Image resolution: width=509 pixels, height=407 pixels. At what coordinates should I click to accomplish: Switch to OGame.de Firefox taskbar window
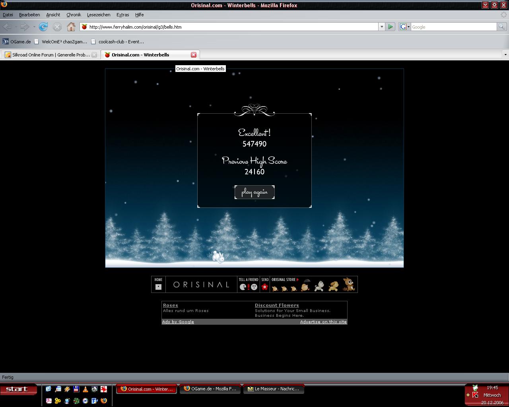[x=210, y=389]
